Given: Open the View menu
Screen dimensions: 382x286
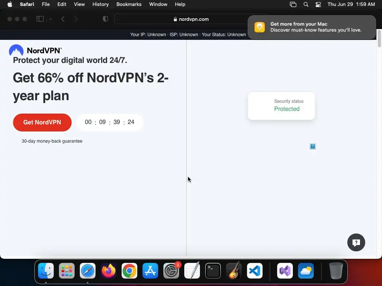Looking at the screenshot, I should [x=79, y=4].
